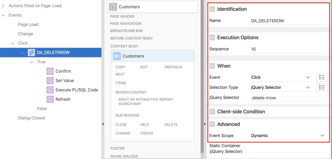Click the CHANGE button position slot

pyautogui.click(x=123, y=133)
